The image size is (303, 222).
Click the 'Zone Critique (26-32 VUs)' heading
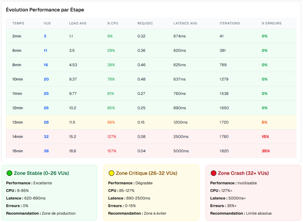[146, 173]
